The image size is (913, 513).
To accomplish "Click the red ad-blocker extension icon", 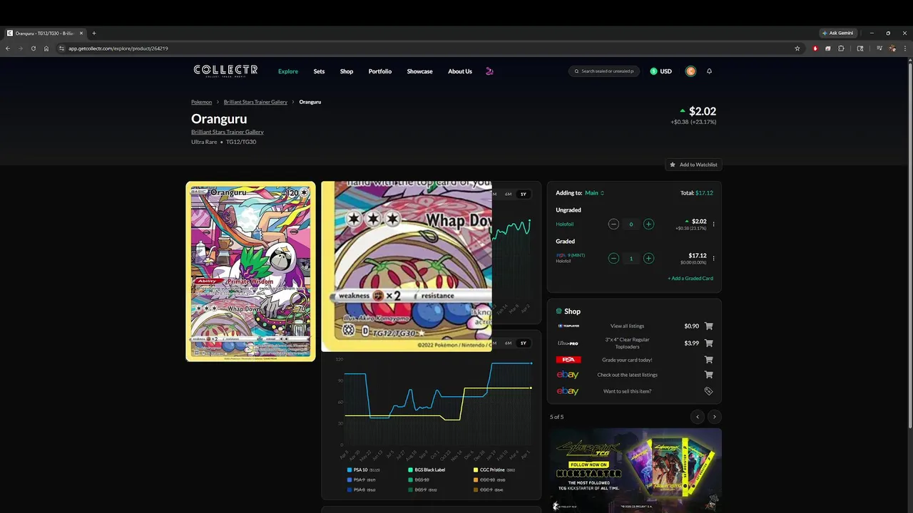I will point(815,48).
